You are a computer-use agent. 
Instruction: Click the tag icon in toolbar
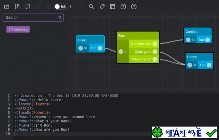[x=102, y=7]
